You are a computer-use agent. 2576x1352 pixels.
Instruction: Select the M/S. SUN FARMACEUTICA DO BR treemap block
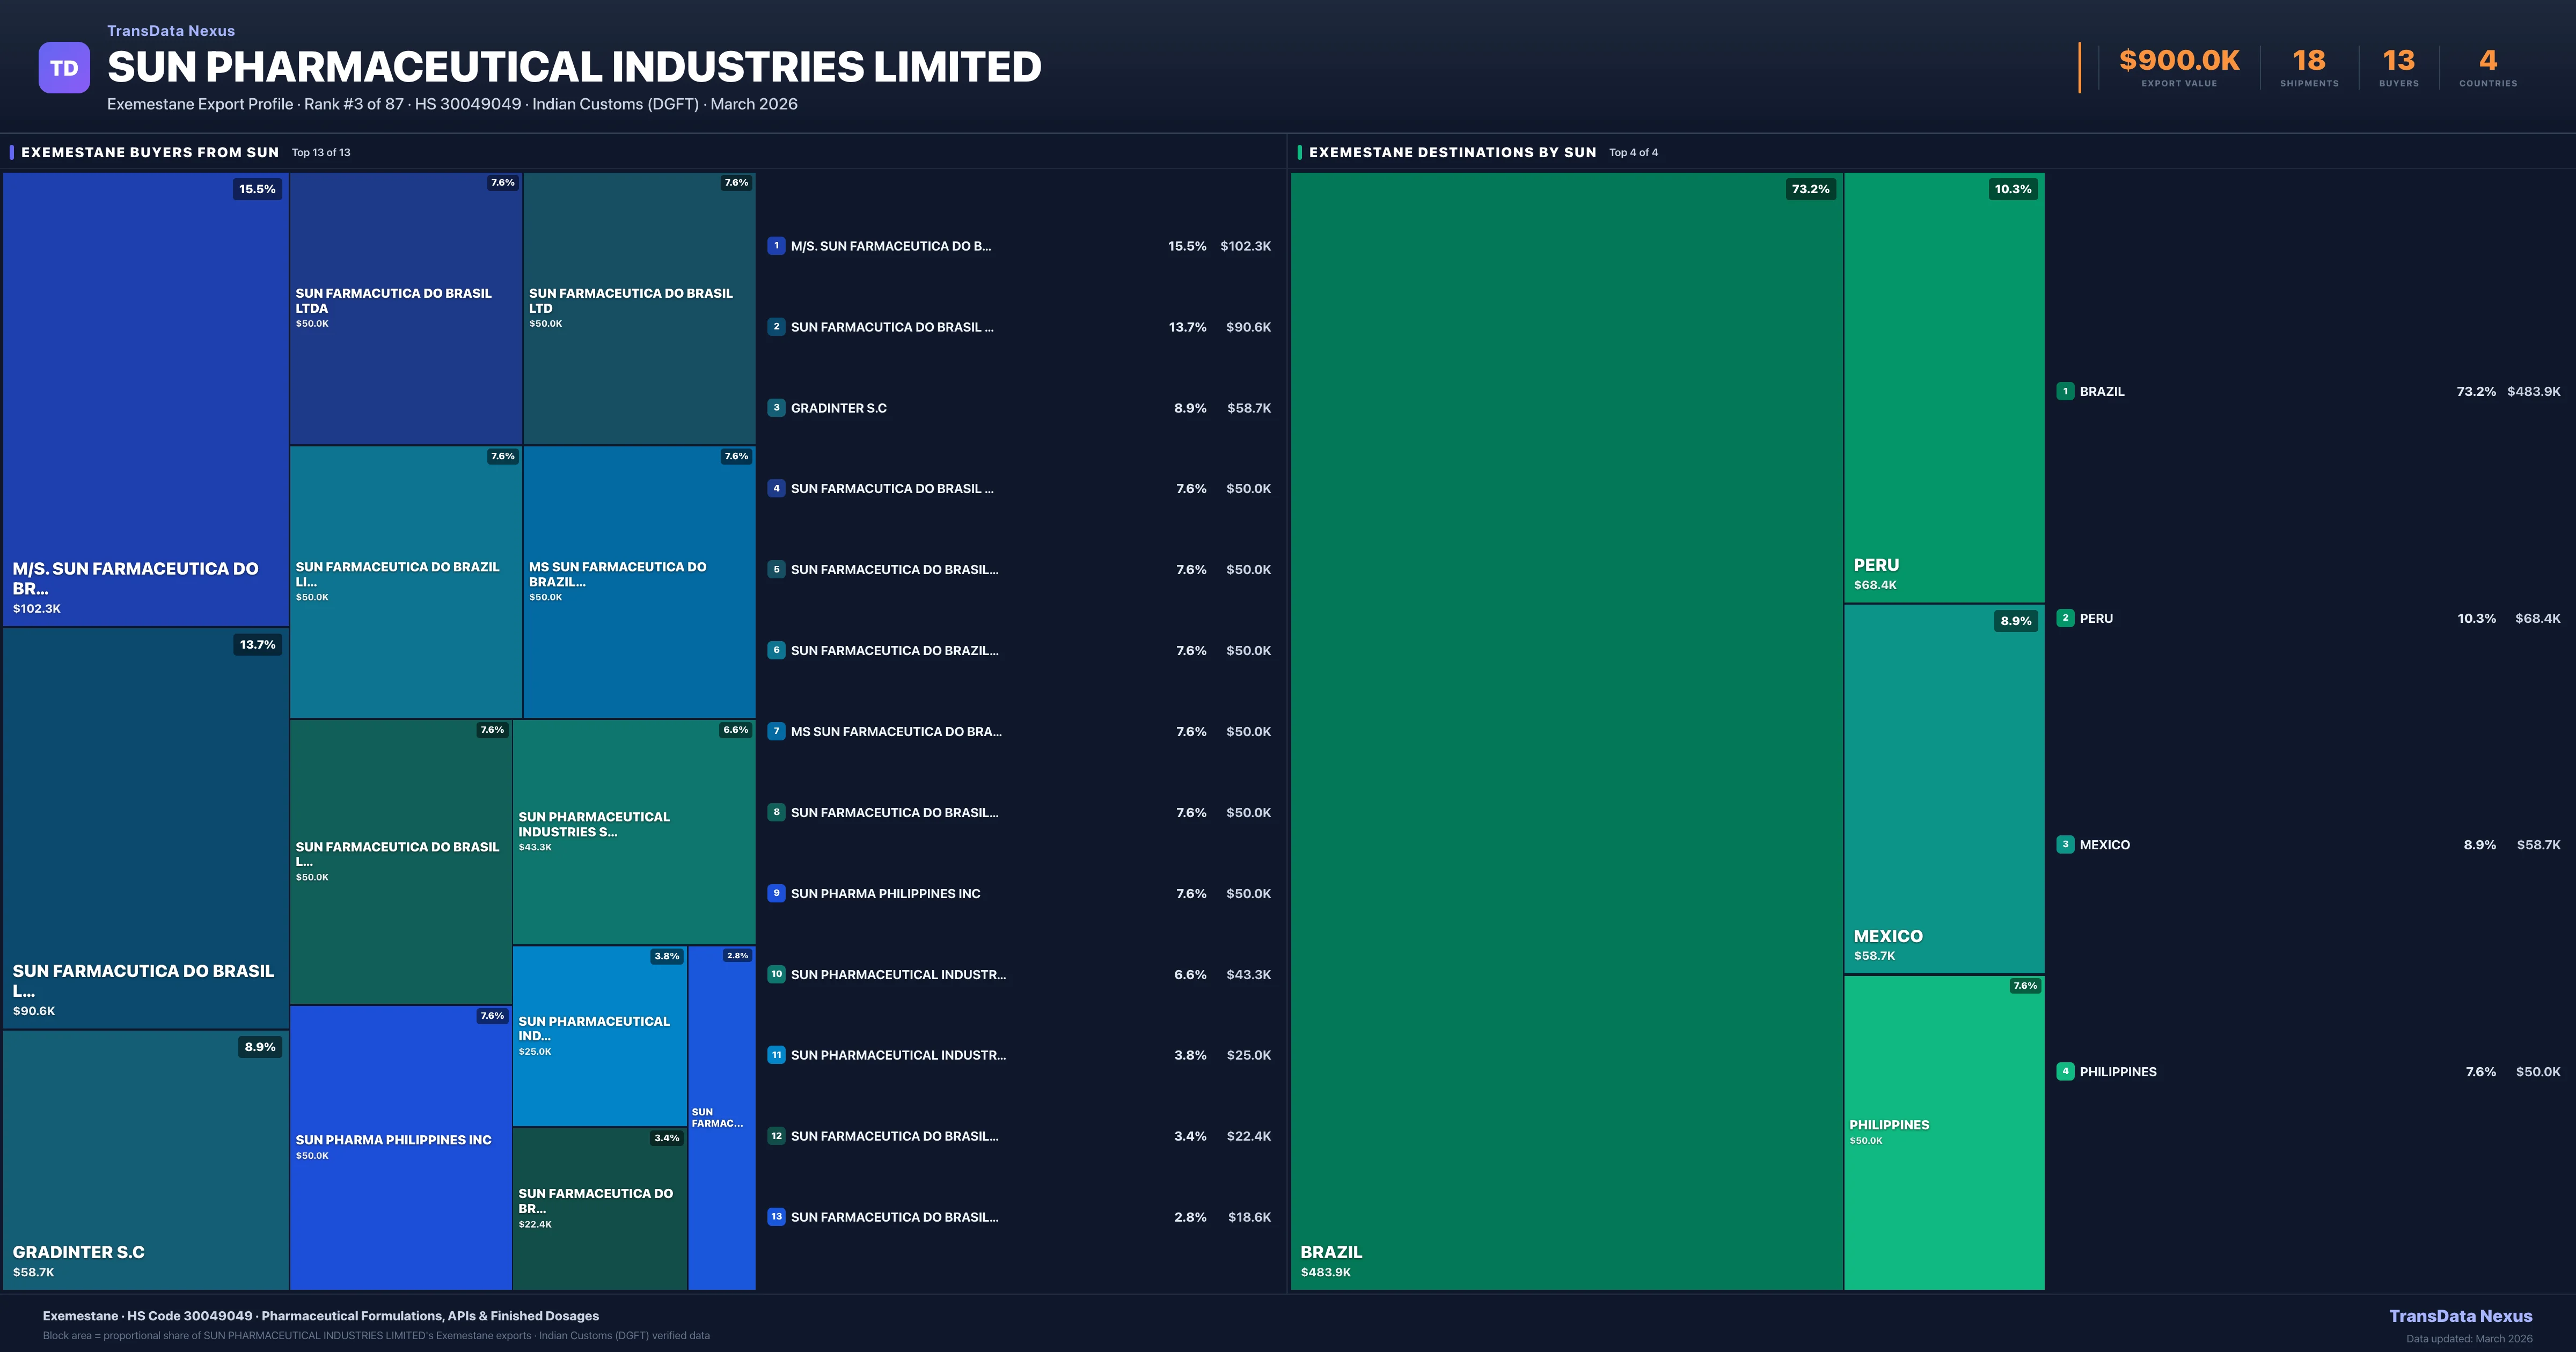point(146,400)
